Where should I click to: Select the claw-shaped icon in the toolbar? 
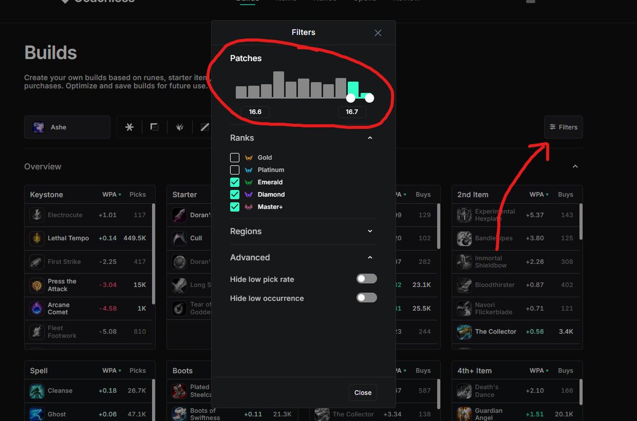coord(179,127)
